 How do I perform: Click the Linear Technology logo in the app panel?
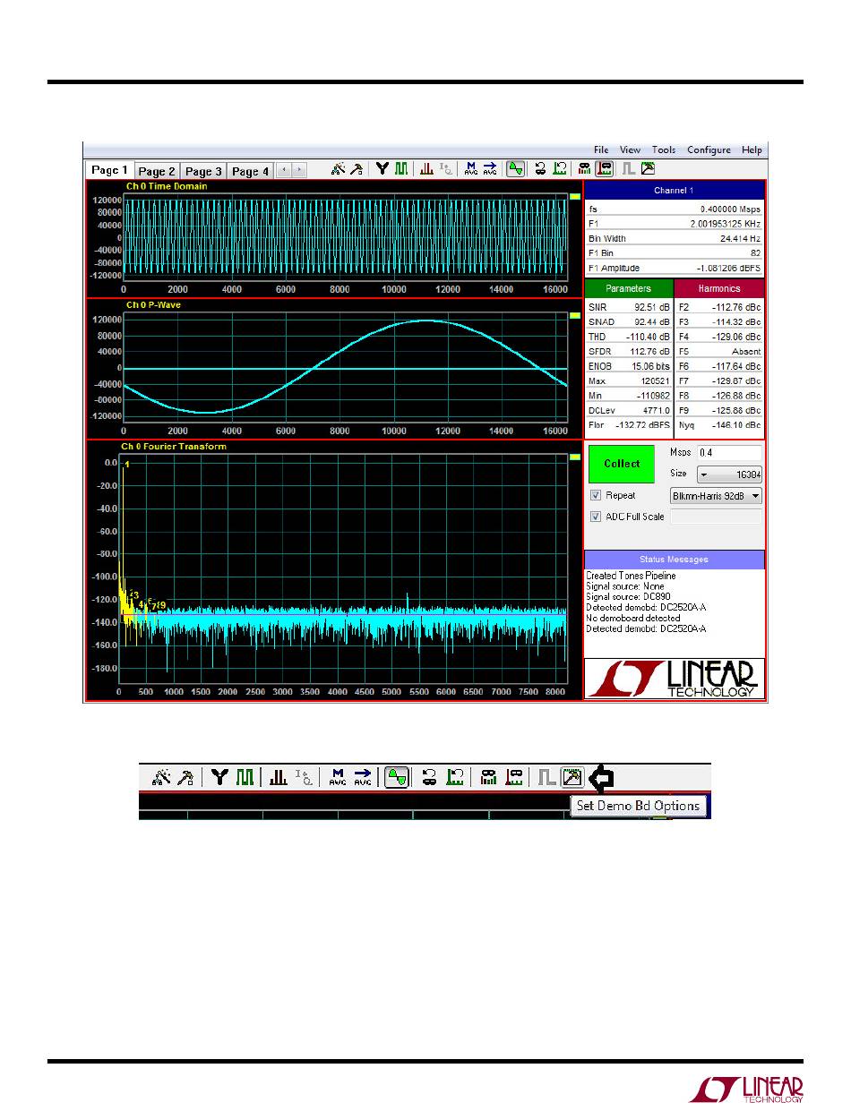tap(675, 679)
